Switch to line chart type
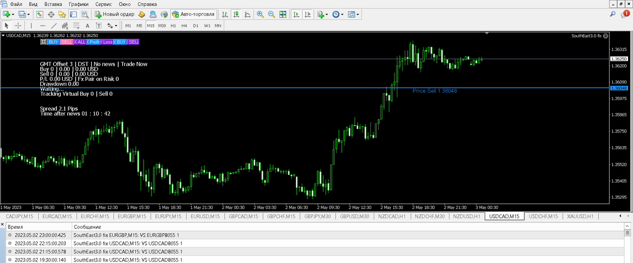The image size is (633, 263). [x=247, y=15]
